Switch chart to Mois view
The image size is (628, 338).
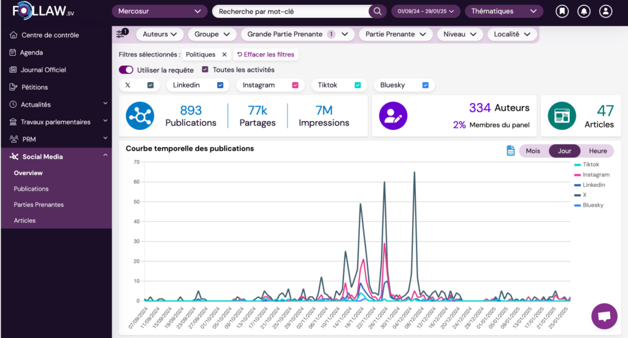(x=533, y=151)
